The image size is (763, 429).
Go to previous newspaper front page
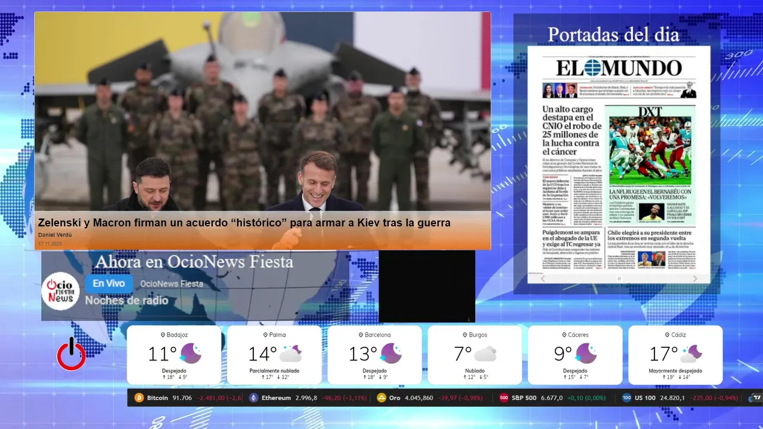pos(542,278)
